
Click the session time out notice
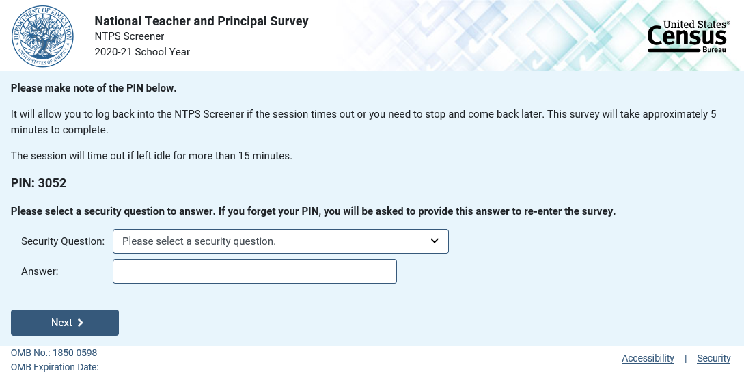pos(152,156)
